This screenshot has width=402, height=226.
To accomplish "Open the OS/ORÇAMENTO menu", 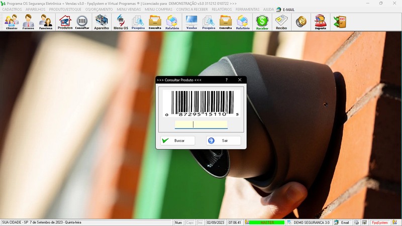I will point(99,10).
